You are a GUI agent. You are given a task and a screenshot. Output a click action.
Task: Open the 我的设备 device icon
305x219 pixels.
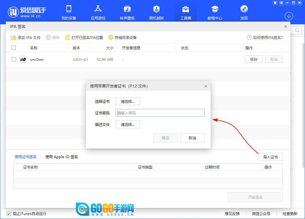(69, 9)
